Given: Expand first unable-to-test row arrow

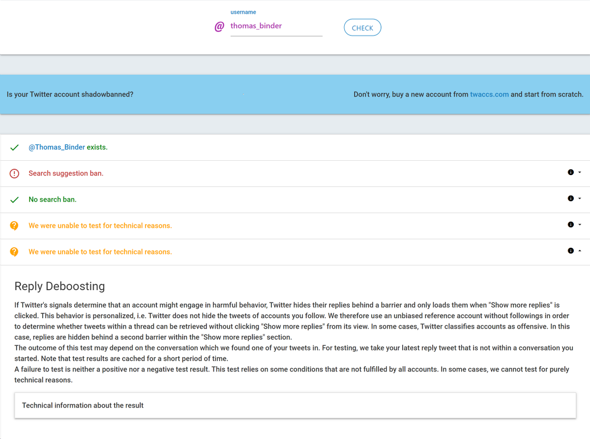Looking at the screenshot, I should pyautogui.click(x=580, y=225).
